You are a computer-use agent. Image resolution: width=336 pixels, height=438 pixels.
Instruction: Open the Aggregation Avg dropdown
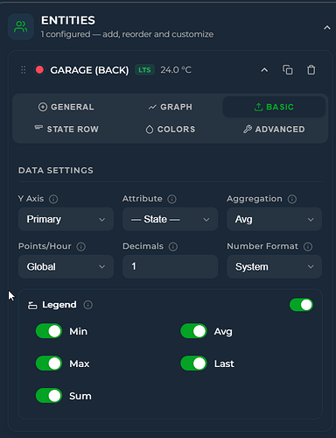274,219
